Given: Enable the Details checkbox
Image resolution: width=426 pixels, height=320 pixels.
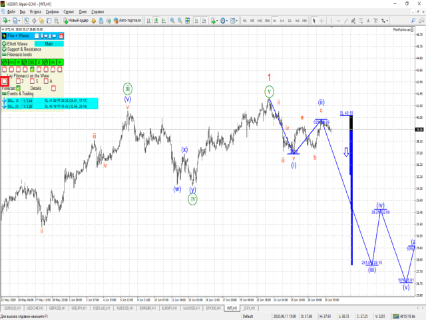Looking at the screenshot, I should click(x=53, y=88).
